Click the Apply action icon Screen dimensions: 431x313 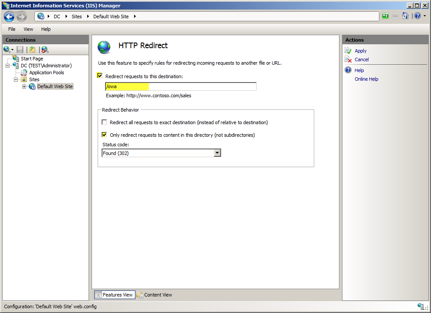coord(348,51)
